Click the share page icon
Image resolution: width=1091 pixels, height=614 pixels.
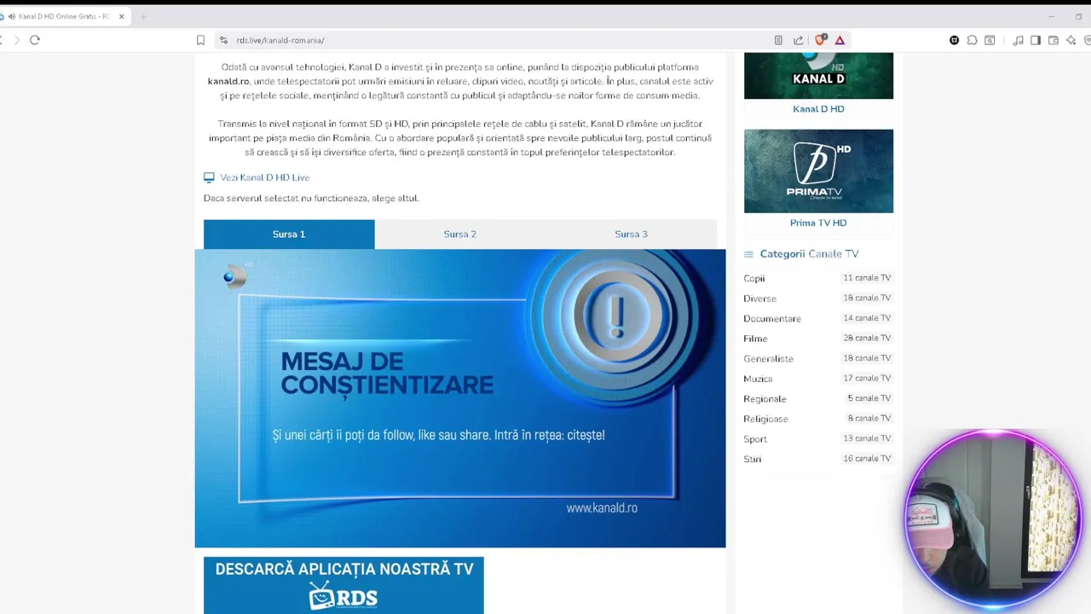798,40
